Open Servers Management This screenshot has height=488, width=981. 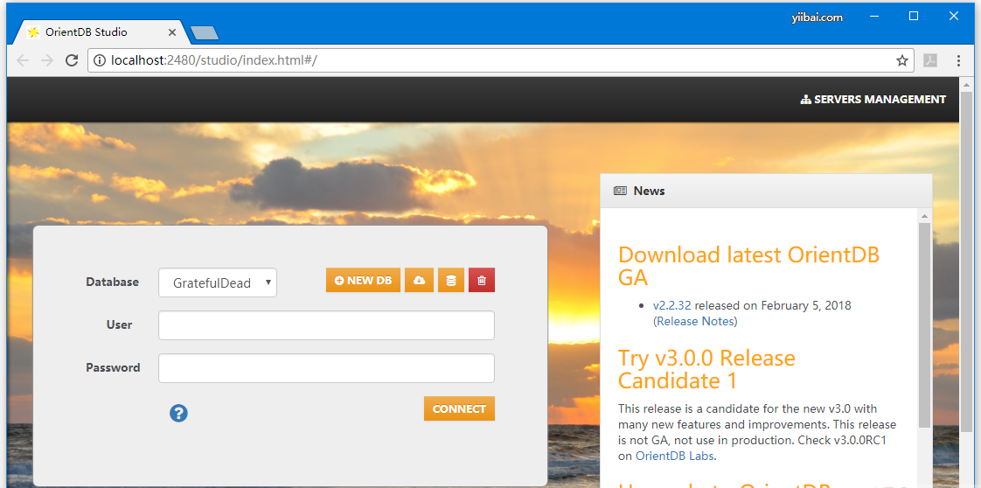[x=873, y=100]
